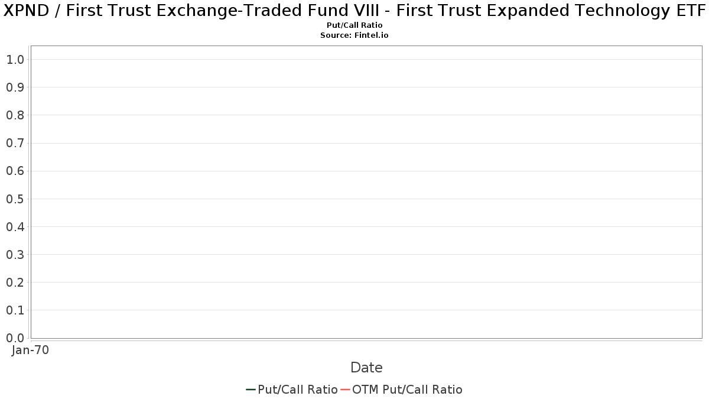Screen dimensions: 709x399
Task: Click the 0.3 y-axis label
Action: pos(15,255)
